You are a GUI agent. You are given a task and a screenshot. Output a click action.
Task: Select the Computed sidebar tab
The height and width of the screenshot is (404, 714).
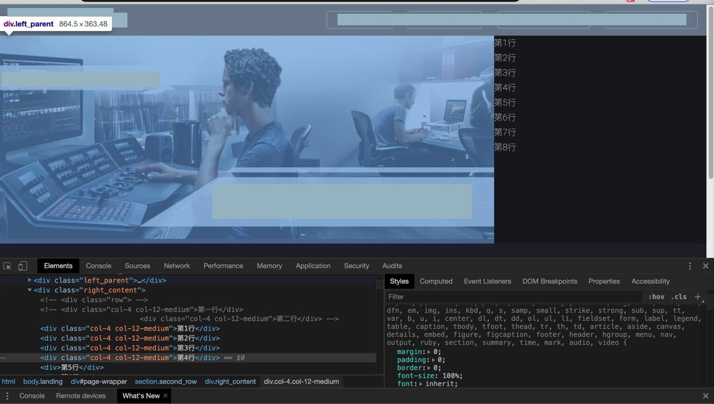(436, 281)
